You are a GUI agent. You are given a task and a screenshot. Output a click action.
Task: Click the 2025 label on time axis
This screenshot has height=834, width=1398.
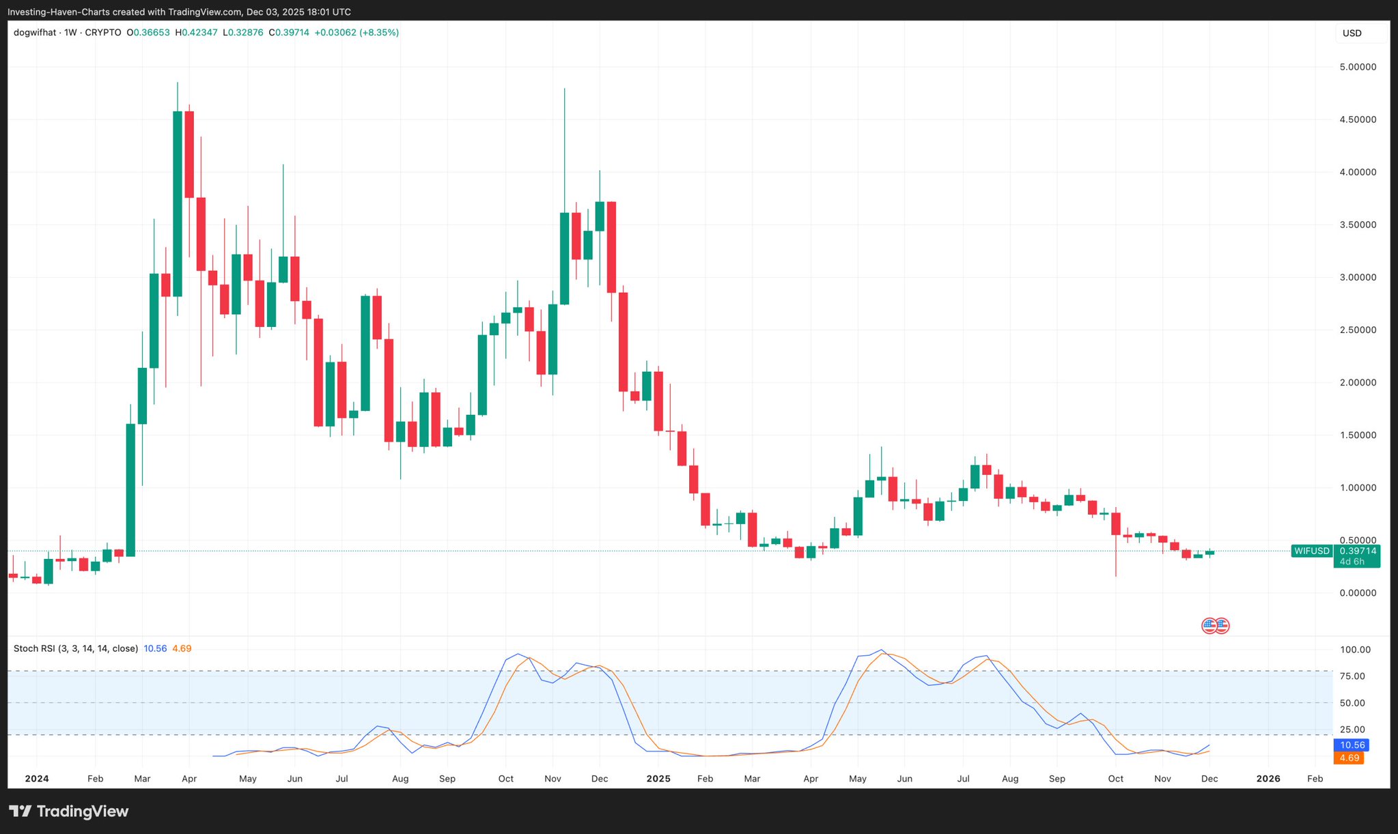click(x=658, y=779)
